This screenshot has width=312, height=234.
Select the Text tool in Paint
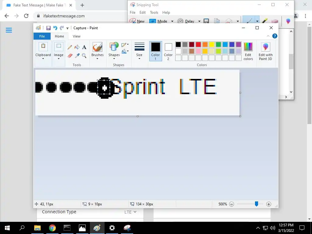(x=84, y=47)
